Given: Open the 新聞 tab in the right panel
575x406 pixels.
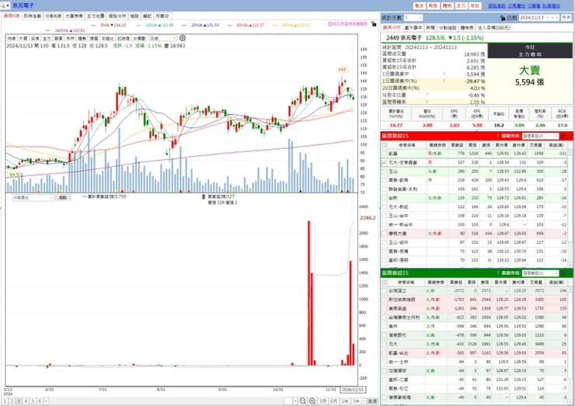Looking at the screenshot, I should [430, 28].
